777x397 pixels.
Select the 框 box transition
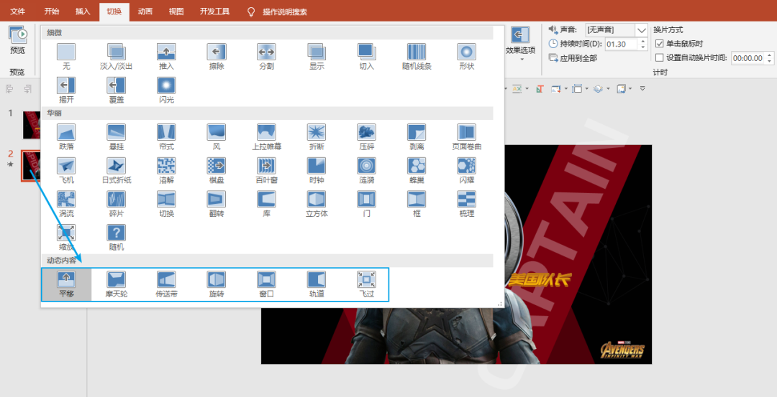pyautogui.click(x=417, y=204)
